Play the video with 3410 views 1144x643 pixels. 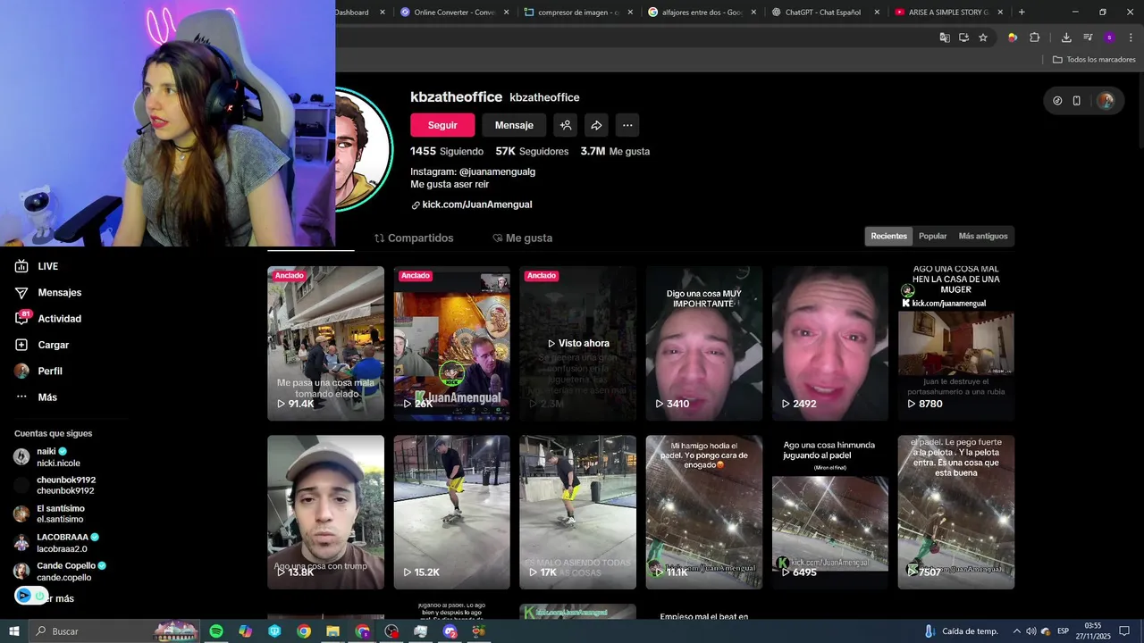click(x=703, y=343)
